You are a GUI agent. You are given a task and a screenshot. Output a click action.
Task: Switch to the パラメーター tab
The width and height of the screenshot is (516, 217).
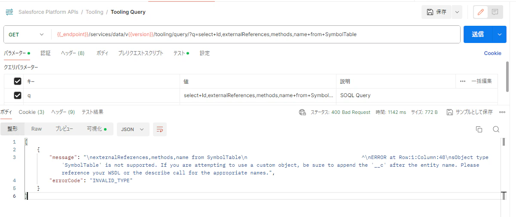click(17, 53)
